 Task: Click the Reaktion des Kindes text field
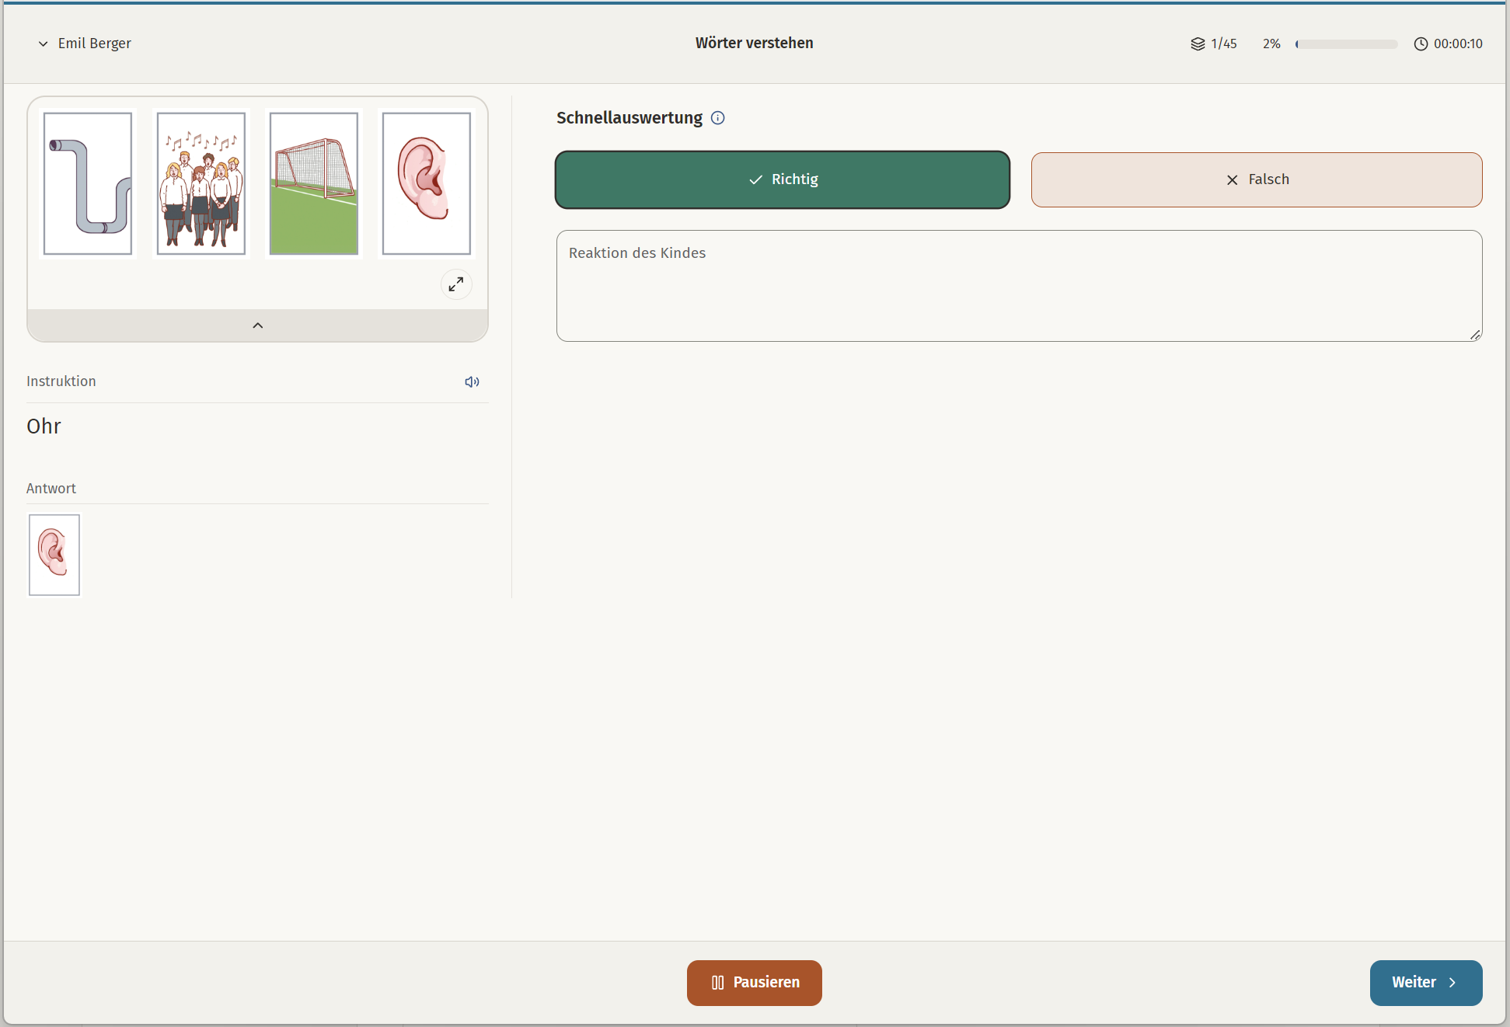click(x=1019, y=286)
